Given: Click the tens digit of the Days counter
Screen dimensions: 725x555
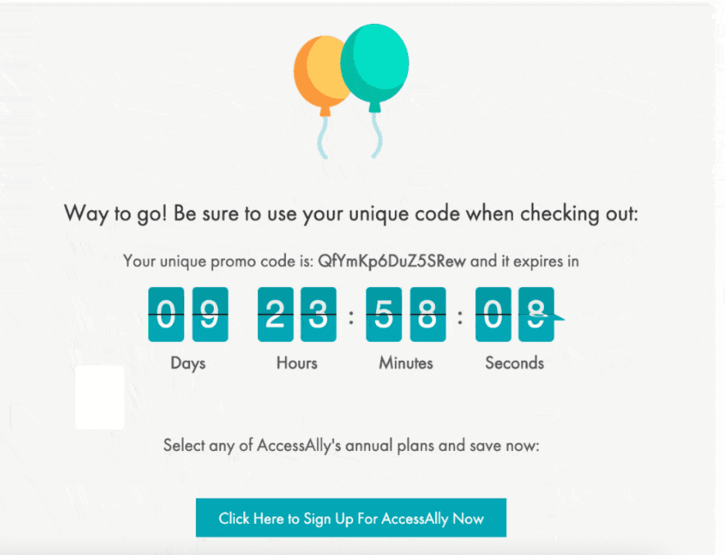Looking at the screenshot, I should pyautogui.click(x=166, y=314).
